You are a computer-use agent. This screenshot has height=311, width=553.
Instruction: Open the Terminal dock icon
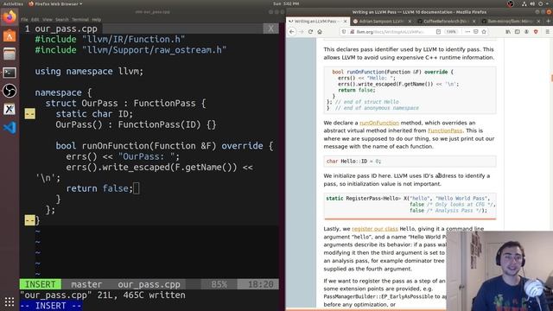[10, 73]
